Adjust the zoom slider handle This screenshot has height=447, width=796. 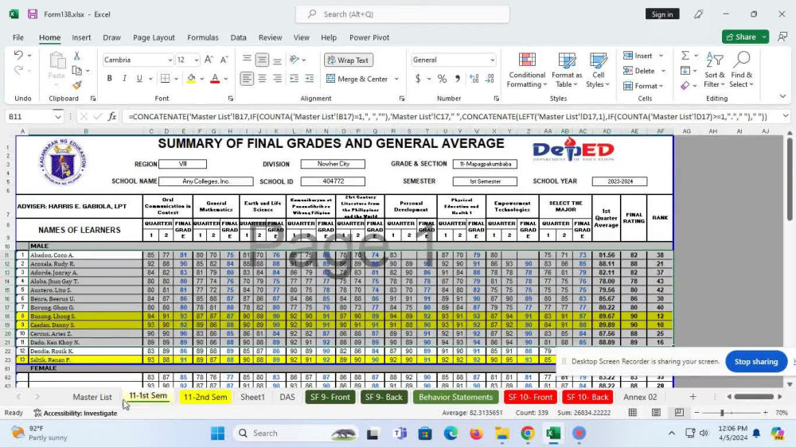(x=721, y=413)
